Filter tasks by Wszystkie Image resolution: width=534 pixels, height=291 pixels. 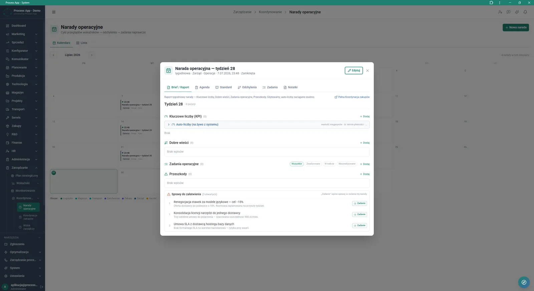click(x=296, y=164)
